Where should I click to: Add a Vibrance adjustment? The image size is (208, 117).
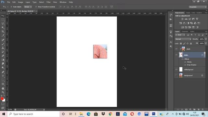[x=197, y=19]
